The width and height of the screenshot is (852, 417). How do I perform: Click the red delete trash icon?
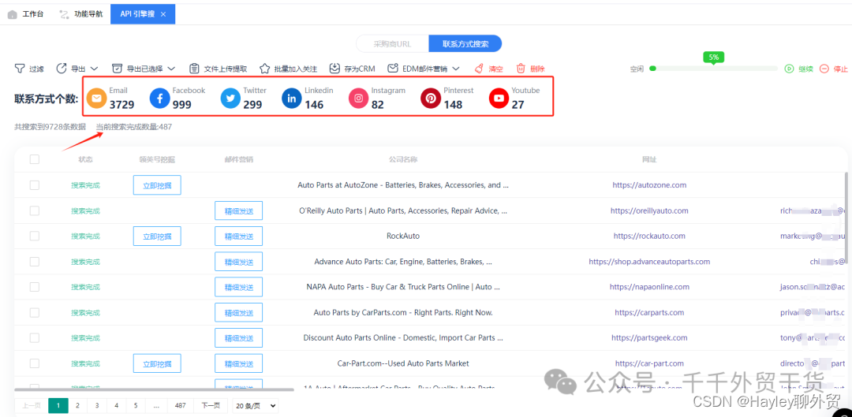pyautogui.click(x=521, y=69)
